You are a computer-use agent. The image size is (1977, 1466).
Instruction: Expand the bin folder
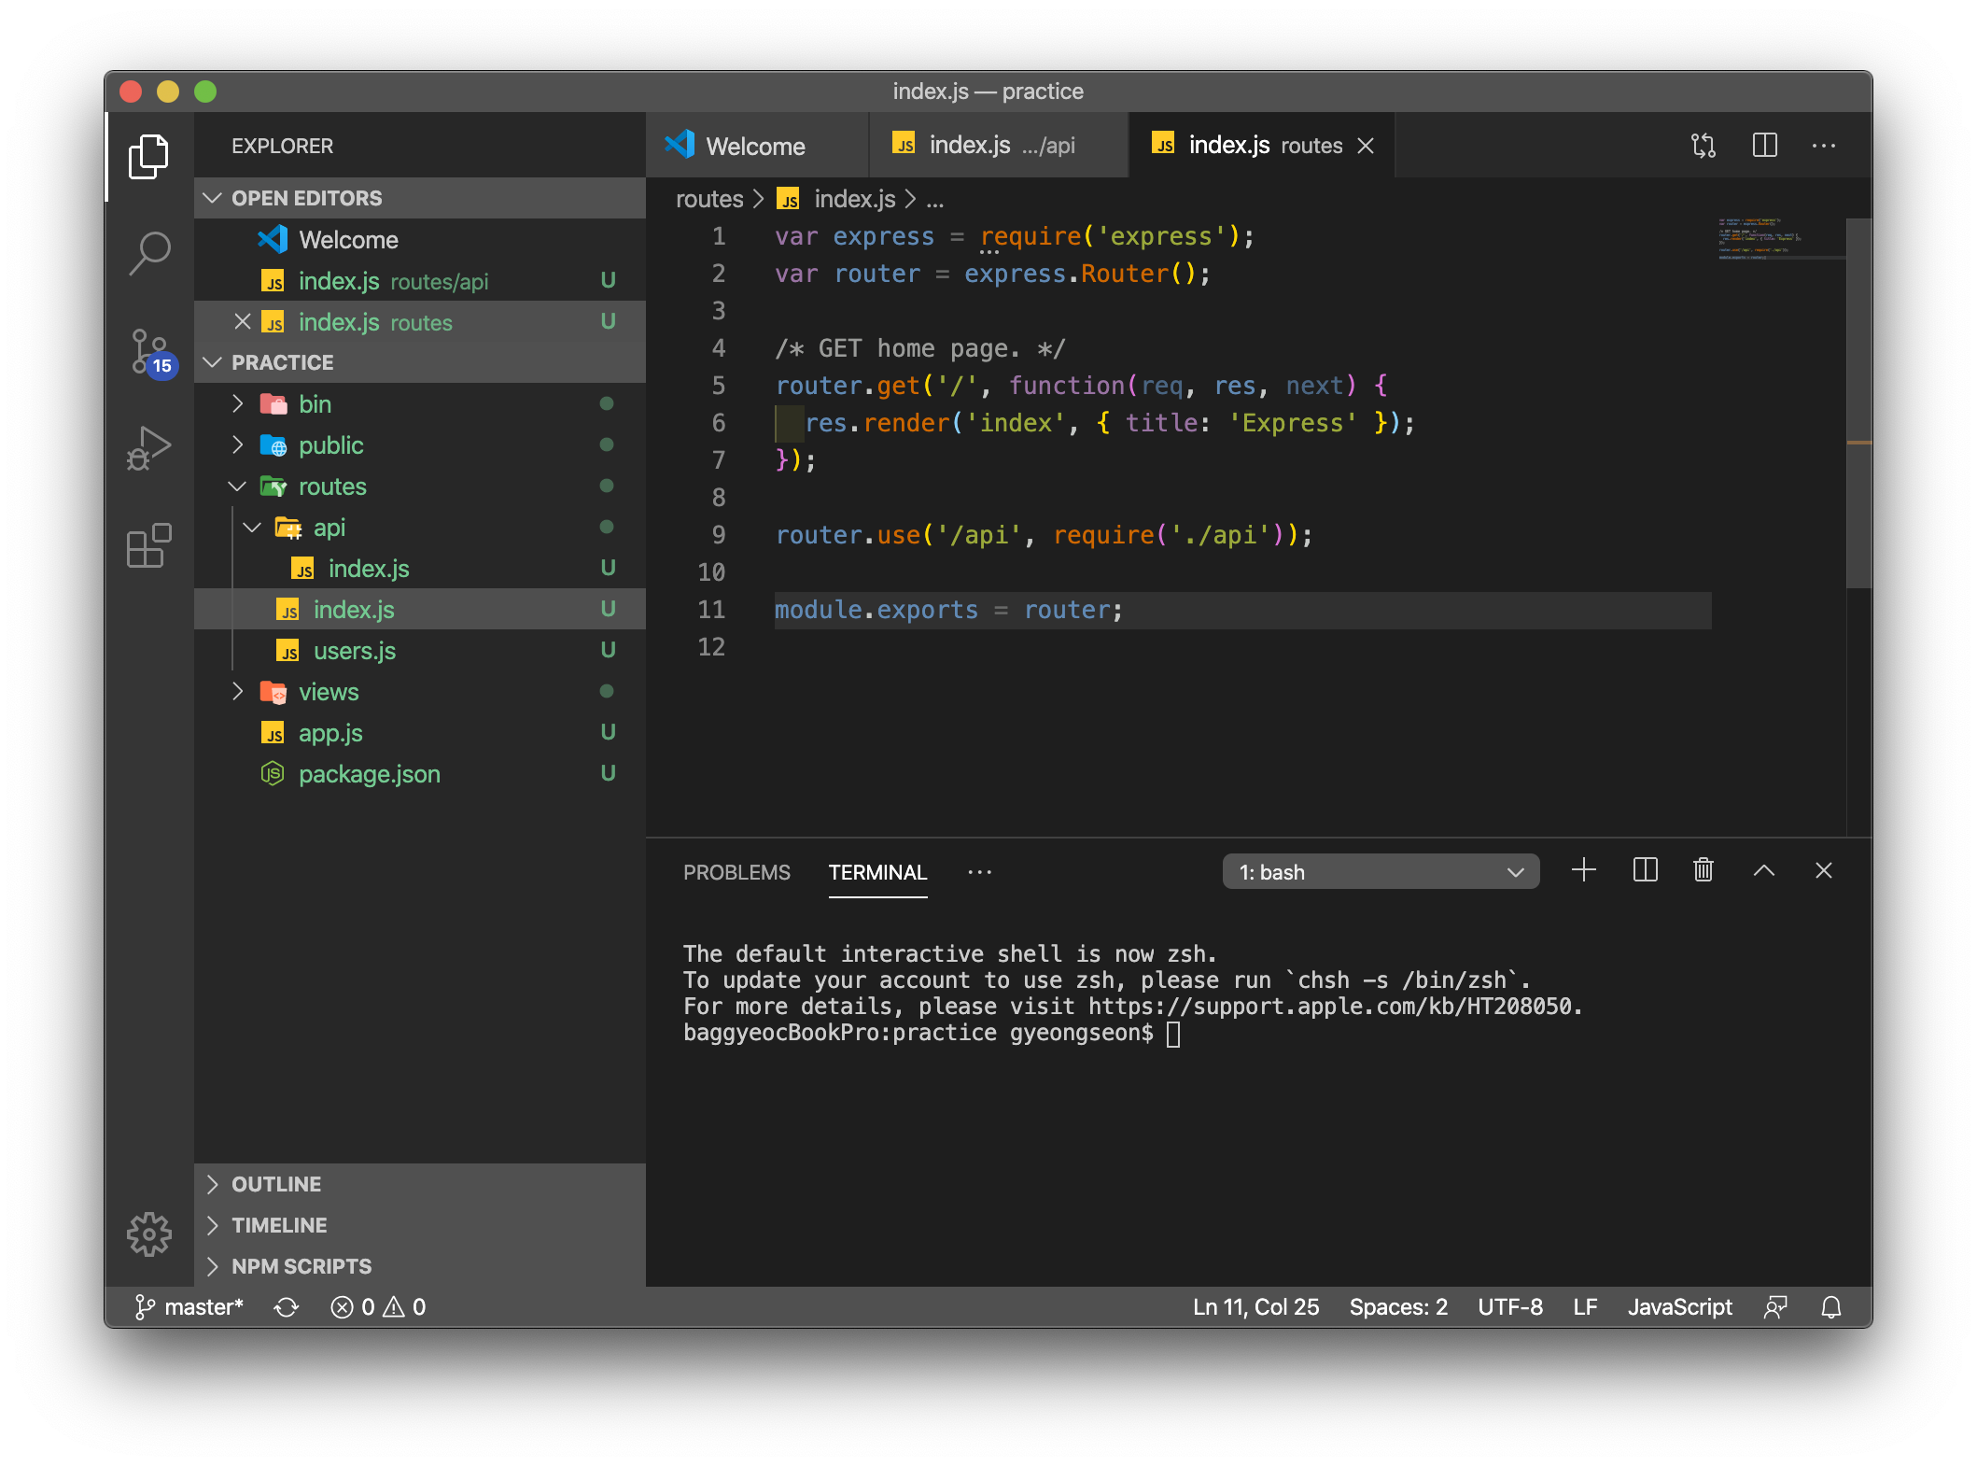coord(315,404)
